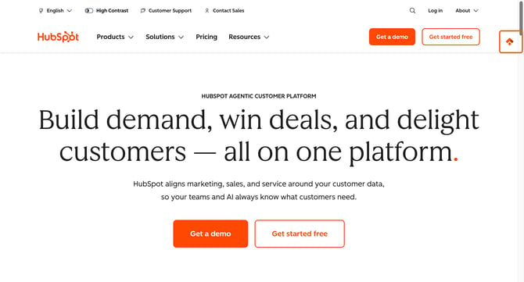
Task: Click the search magnifier icon
Action: (x=412, y=11)
